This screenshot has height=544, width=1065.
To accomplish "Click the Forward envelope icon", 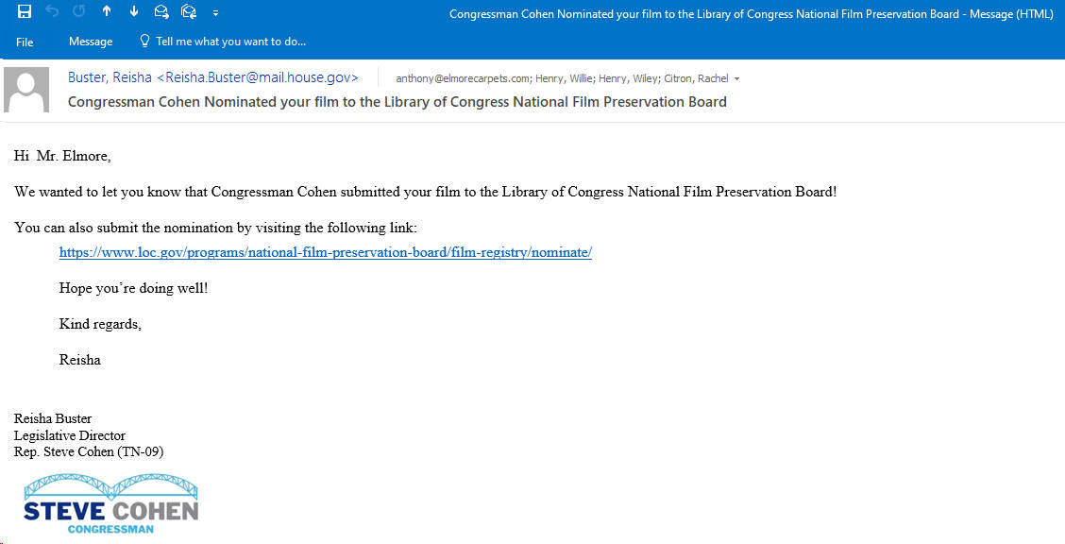I will [161, 11].
